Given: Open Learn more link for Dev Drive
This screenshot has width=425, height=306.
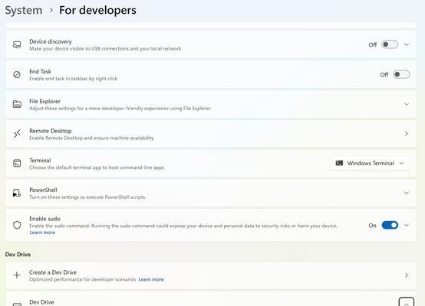Looking at the screenshot, I should 151,279.
